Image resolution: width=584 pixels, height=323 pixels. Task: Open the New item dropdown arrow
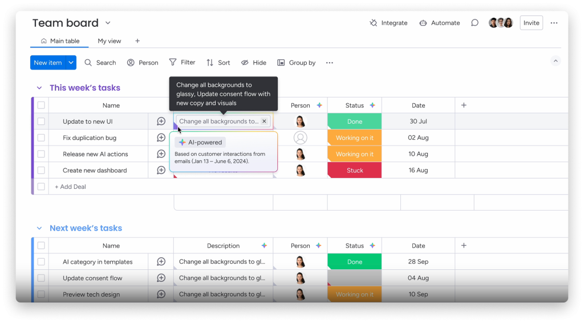click(71, 63)
